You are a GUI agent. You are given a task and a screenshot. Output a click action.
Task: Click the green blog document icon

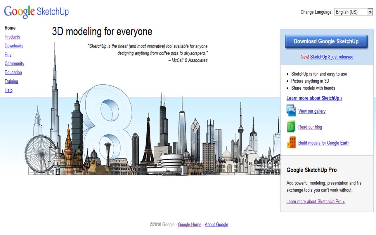pyautogui.click(x=291, y=127)
